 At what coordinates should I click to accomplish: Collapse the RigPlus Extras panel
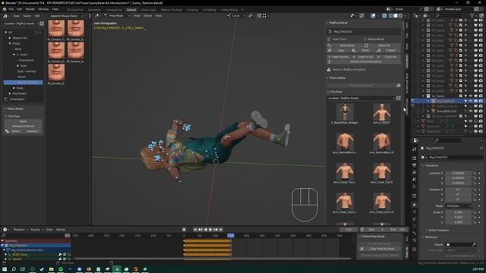tap(327, 23)
